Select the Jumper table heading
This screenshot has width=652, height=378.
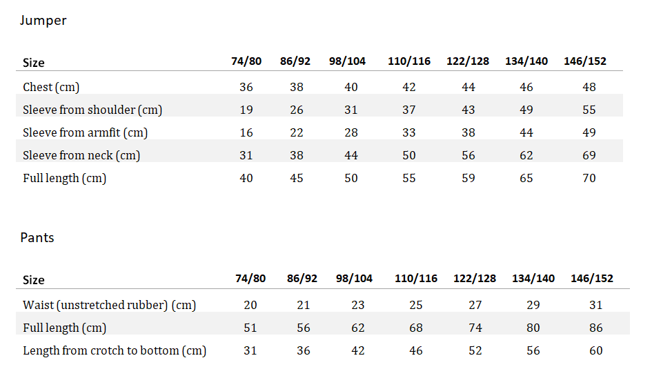(43, 21)
